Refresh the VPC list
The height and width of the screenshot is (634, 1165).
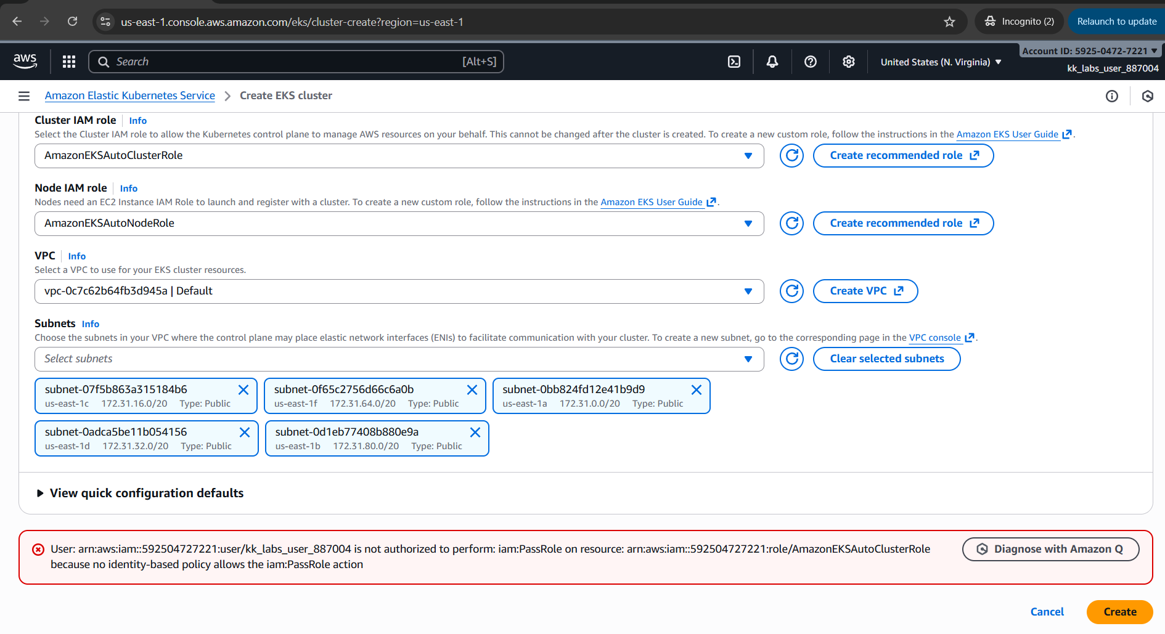tap(792, 291)
